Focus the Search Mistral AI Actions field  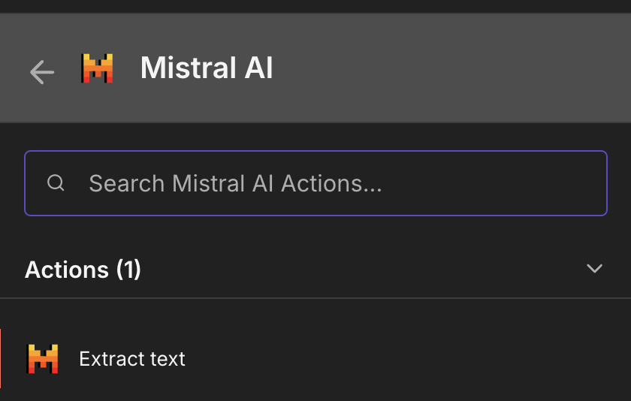315,183
